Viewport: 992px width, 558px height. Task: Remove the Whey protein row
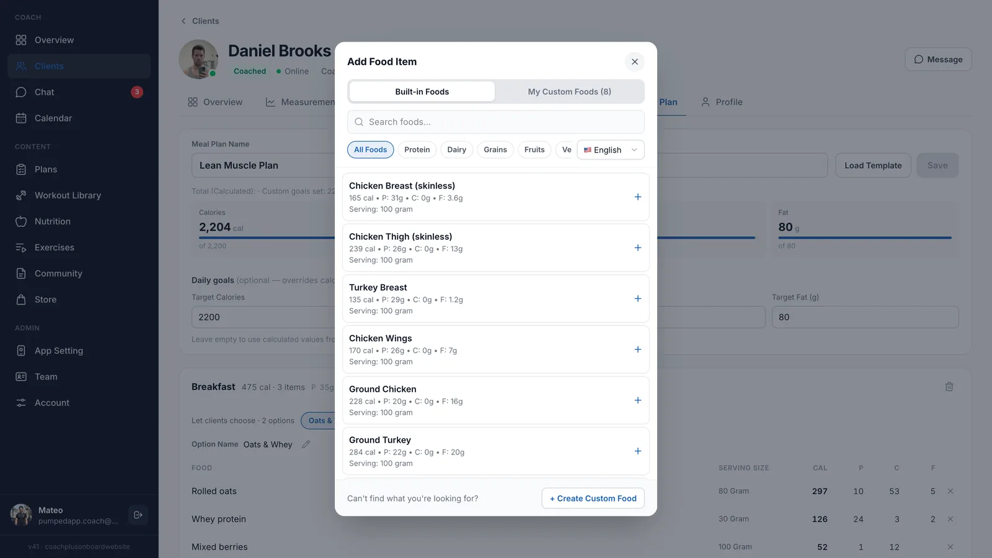[950, 519]
